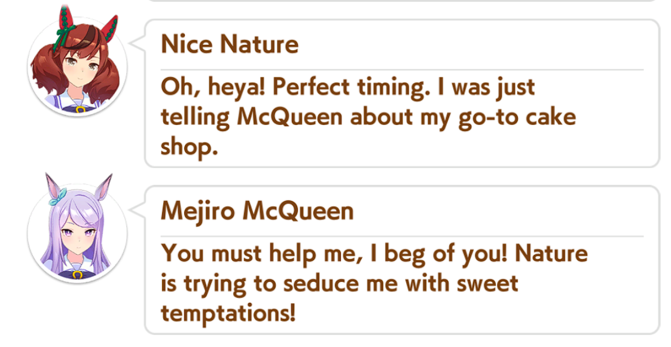
Task: Click the word "temptations!" in McQueen's message
Action: tap(228, 313)
